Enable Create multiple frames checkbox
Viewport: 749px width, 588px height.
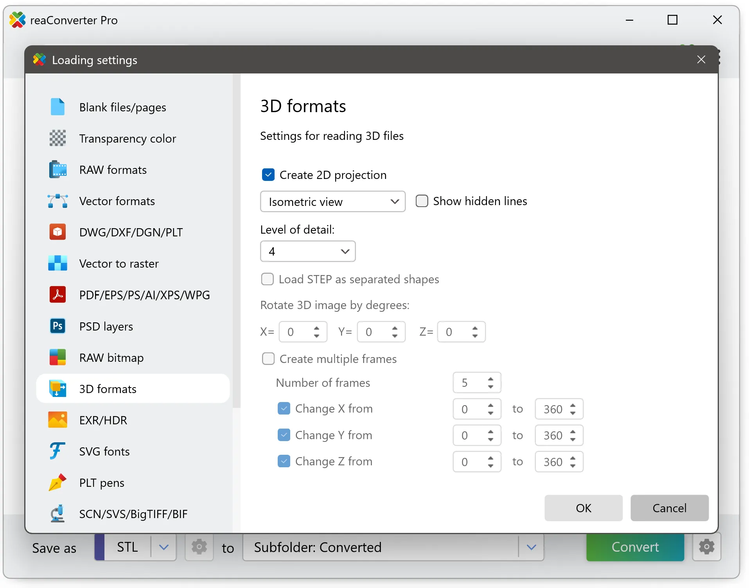(x=268, y=359)
